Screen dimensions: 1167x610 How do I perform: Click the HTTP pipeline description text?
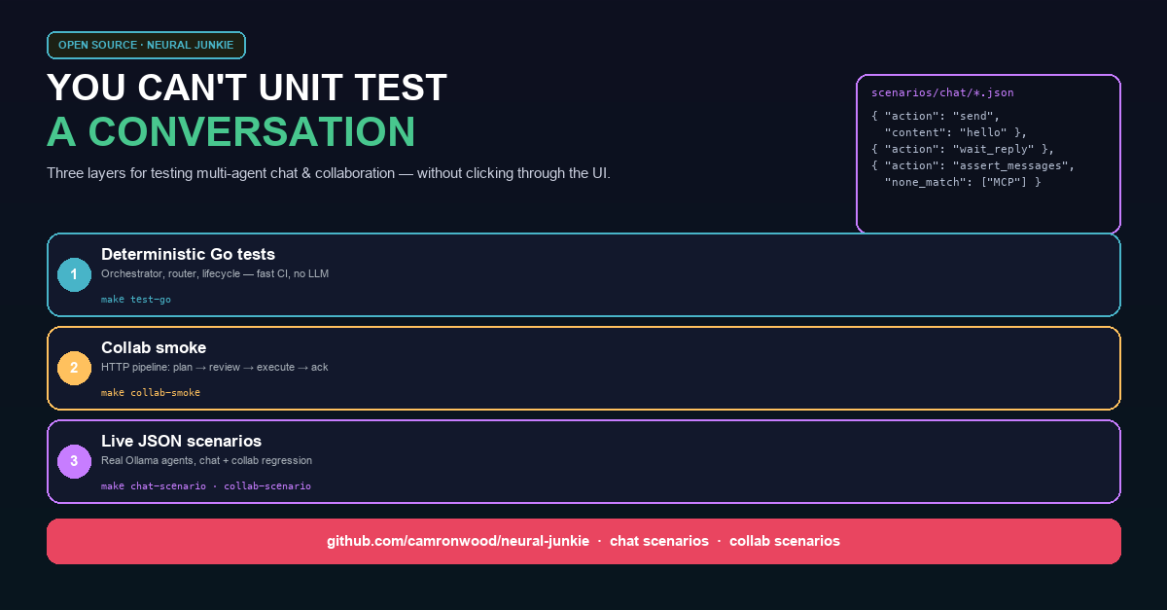215,368
